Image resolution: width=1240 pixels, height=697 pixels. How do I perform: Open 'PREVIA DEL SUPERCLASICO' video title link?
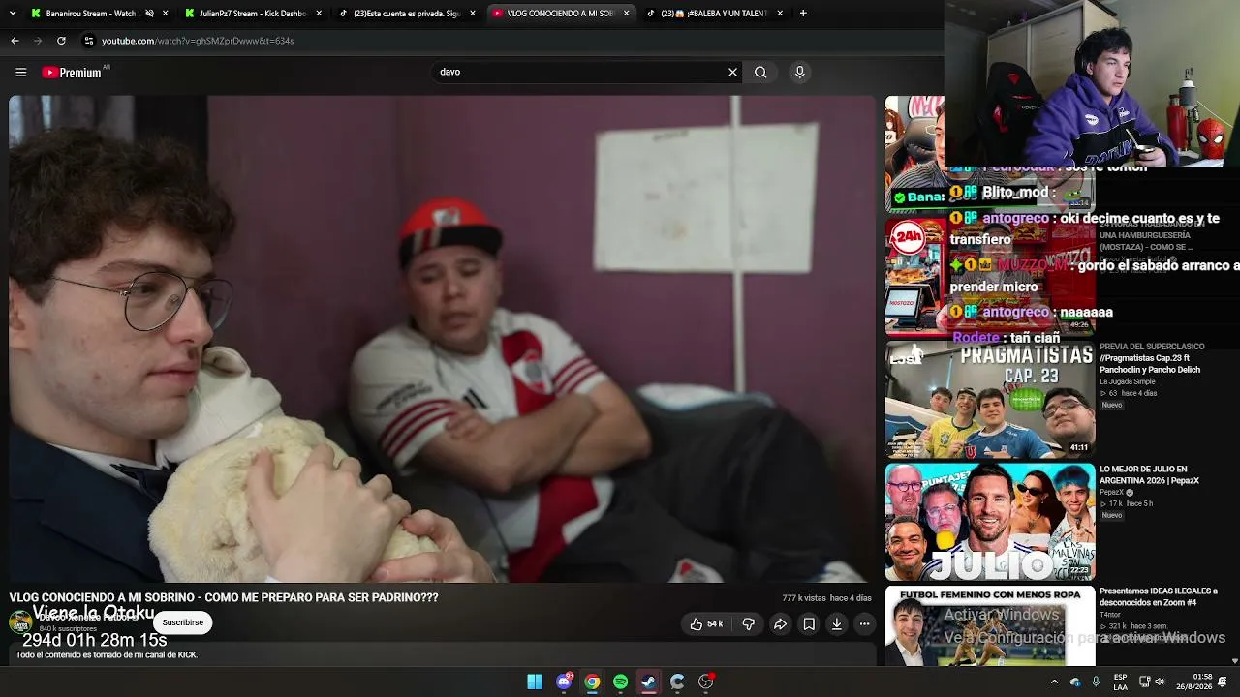click(1152, 358)
